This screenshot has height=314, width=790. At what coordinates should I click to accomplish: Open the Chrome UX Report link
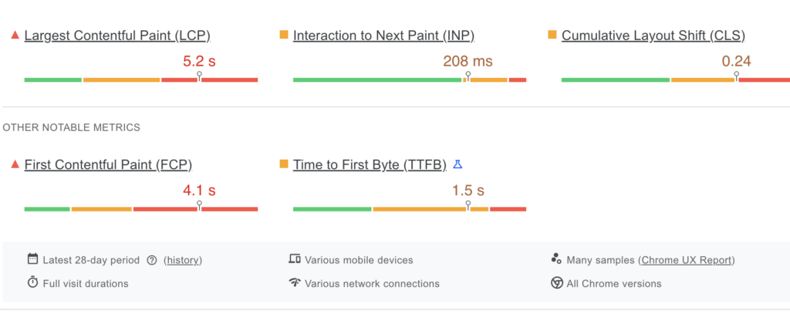tap(687, 260)
